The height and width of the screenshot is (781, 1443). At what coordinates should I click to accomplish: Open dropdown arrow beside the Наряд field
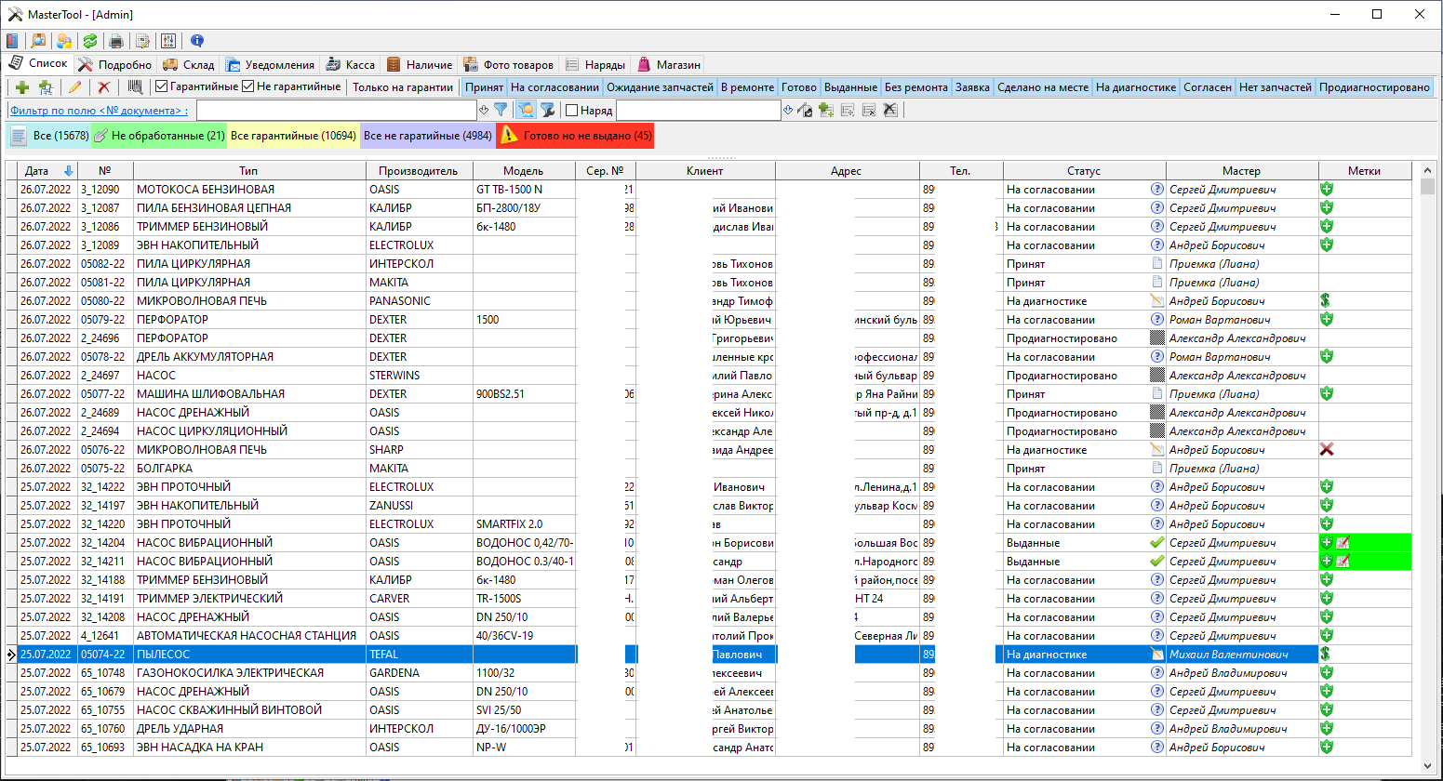pos(787,110)
